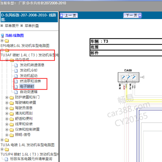The width and height of the screenshot is (162, 162).
Task: Select the 当前:线路图 root label
Action: (15, 35)
